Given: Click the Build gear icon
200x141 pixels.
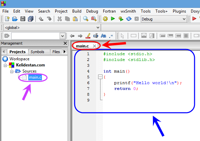Looking at the screenshot, I should click(105, 19).
